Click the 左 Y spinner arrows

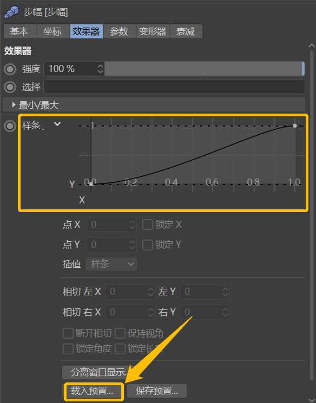[225, 292]
